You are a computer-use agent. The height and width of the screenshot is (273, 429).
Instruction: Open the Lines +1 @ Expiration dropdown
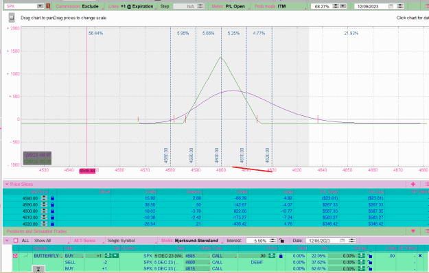131,6
